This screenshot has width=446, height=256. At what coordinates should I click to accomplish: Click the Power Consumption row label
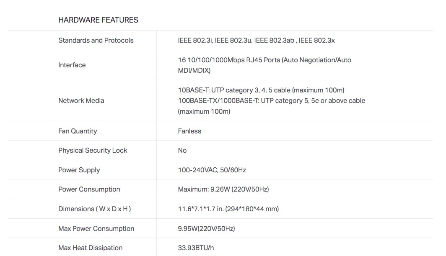click(89, 189)
